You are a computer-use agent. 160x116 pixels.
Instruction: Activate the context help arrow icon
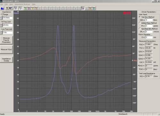11,8
